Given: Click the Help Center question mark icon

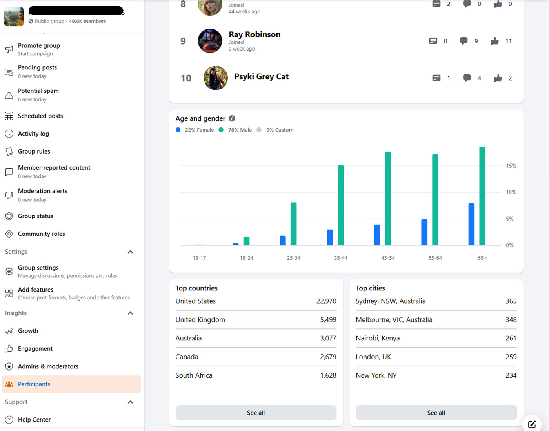Looking at the screenshot, I should (x=9, y=420).
